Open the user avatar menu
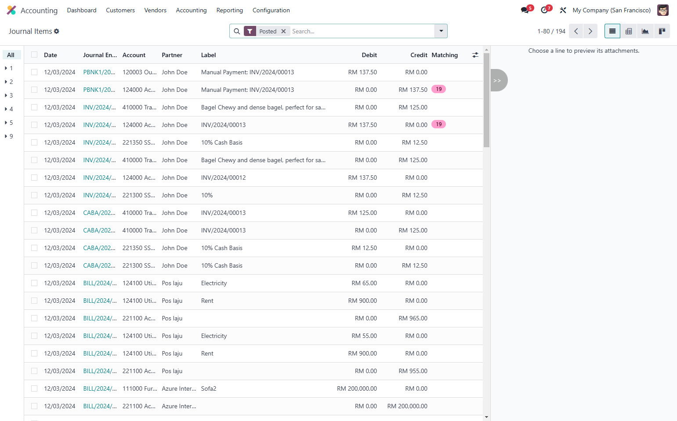 pos(663,10)
